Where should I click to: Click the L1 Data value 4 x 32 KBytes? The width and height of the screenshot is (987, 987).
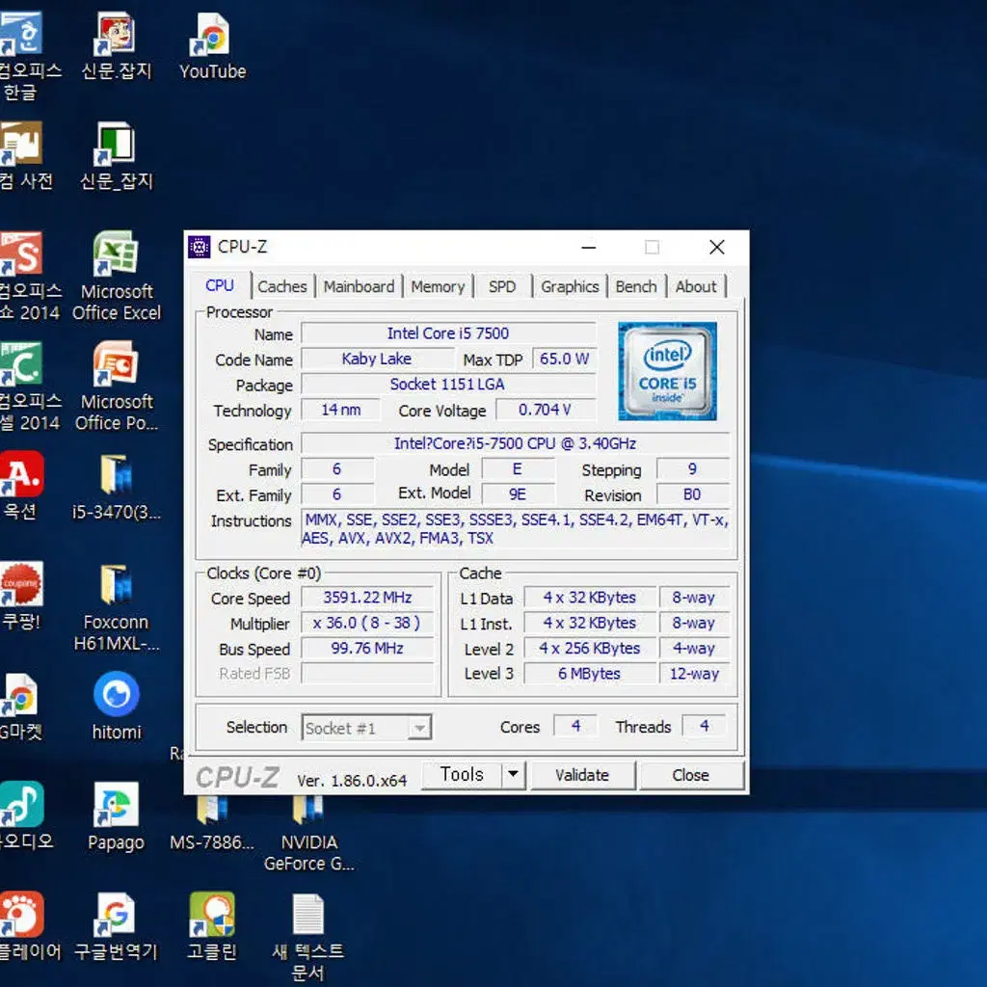590,598
